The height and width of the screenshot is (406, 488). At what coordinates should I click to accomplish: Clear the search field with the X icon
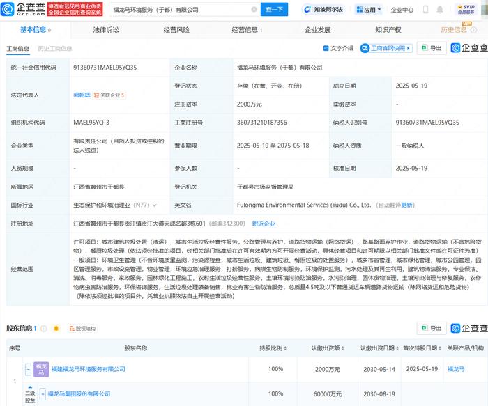tap(254, 10)
